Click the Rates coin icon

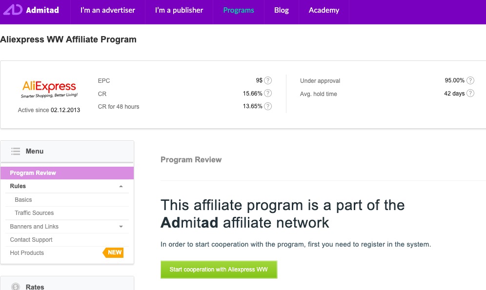tap(16, 287)
